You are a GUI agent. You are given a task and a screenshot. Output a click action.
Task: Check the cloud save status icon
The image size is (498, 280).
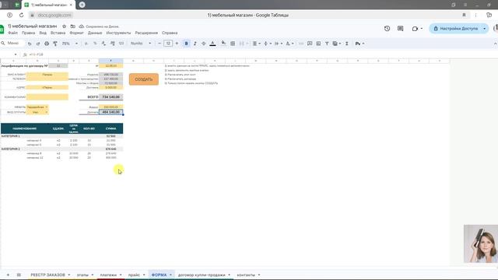(x=81, y=26)
